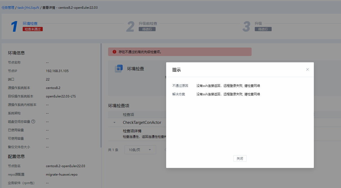The image size is (341, 188).
Task: Open the 任务管理 breadcrumb link
Action: tap(8, 8)
